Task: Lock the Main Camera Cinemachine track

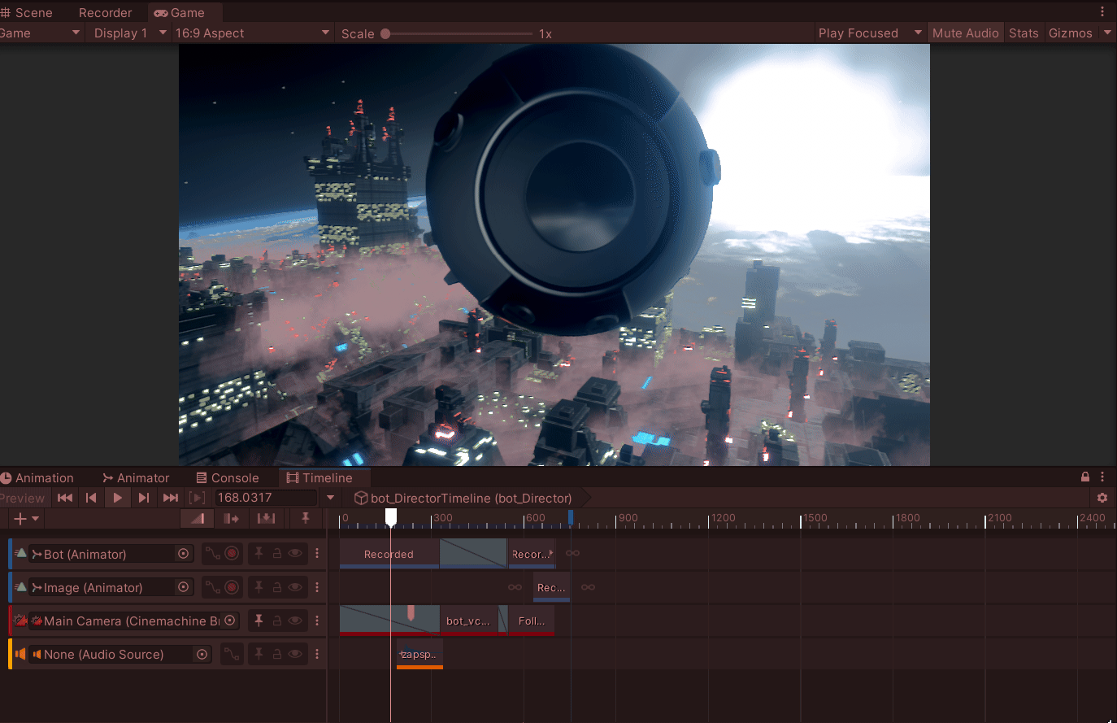Action: tap(276, 621)
